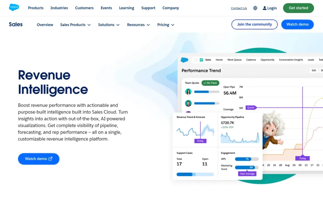Open the Support menu
323x202 pixels.
click(148, 8)
